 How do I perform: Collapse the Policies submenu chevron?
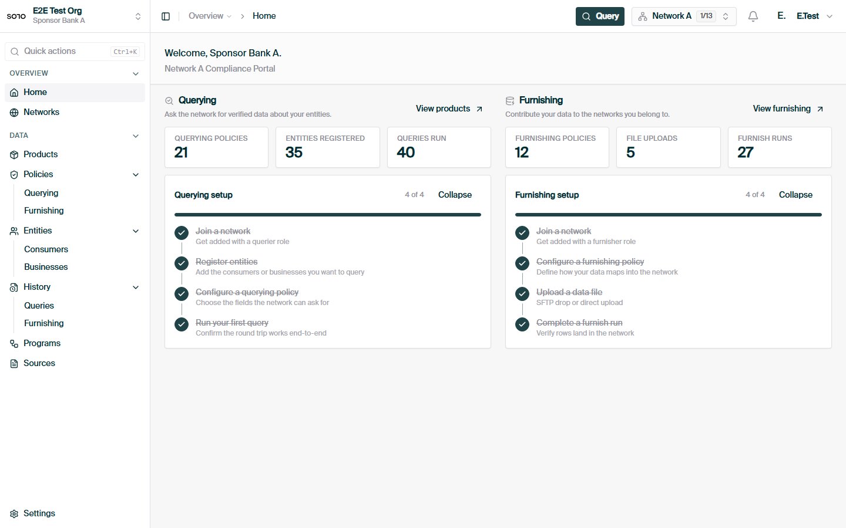136,175
